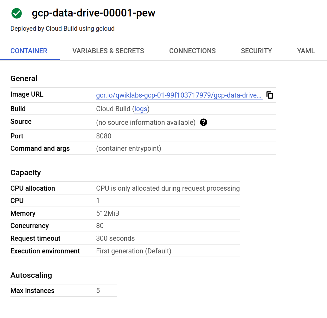Select the Port value 8080
The width and height of the screenshot is (327, 318).
(x=104, y=136)
